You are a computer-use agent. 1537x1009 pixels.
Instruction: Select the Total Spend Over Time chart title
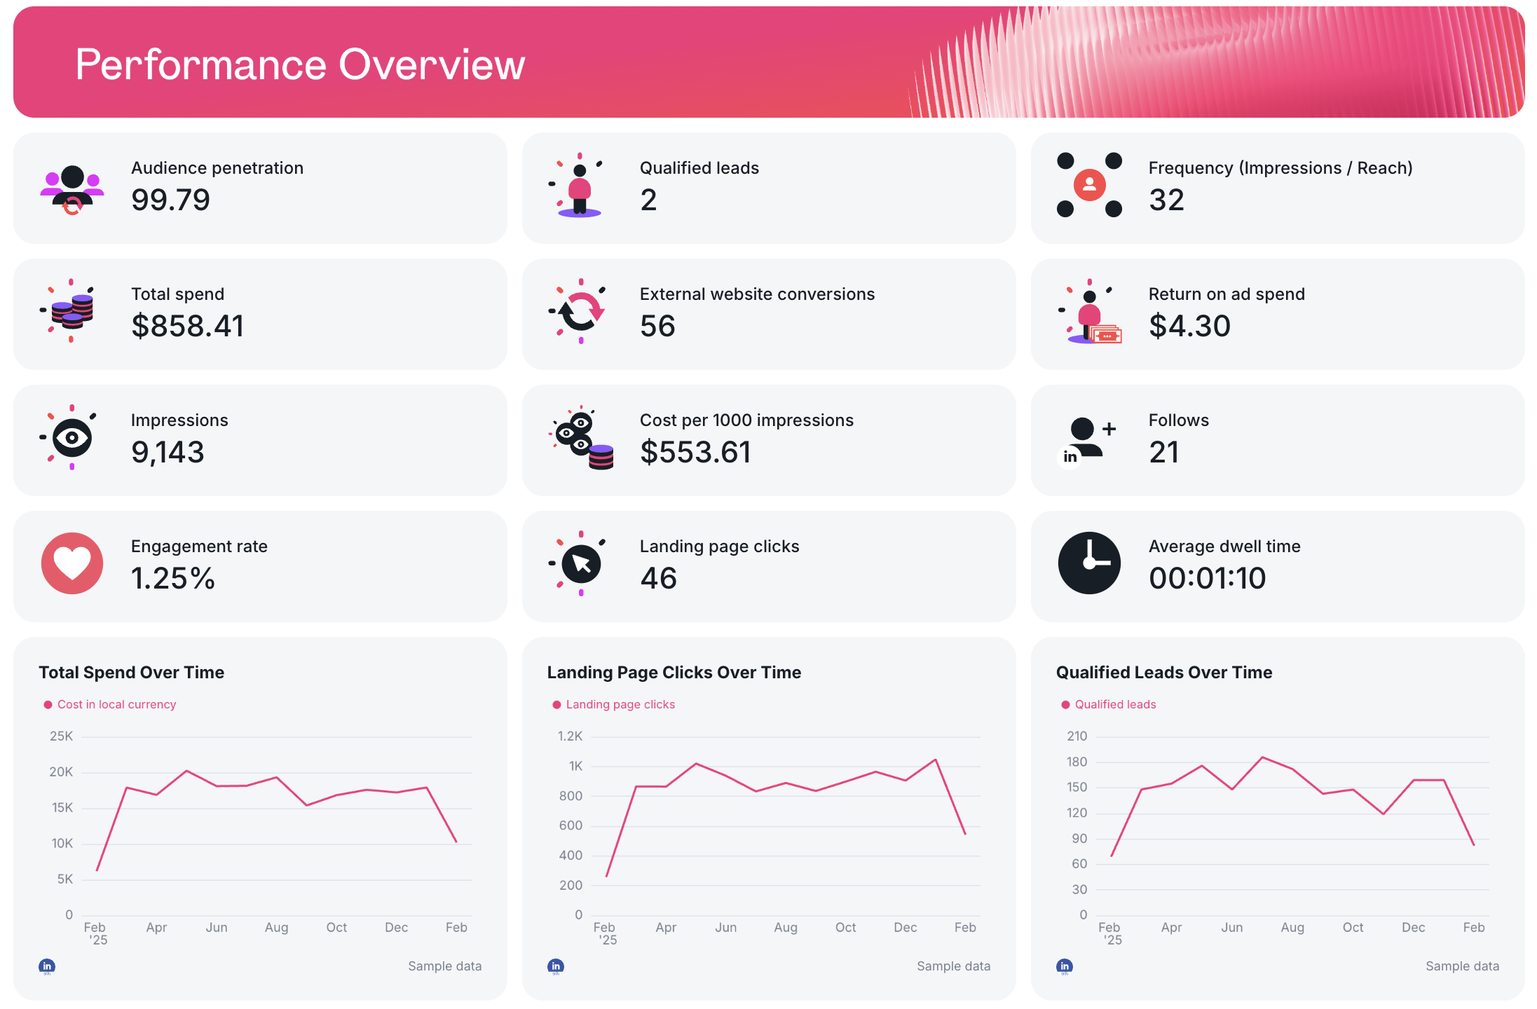click(131, 672)
